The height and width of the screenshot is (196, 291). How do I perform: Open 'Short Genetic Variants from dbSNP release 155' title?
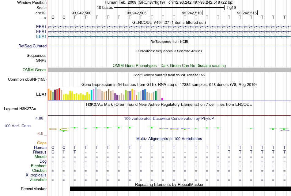(169, 75)
